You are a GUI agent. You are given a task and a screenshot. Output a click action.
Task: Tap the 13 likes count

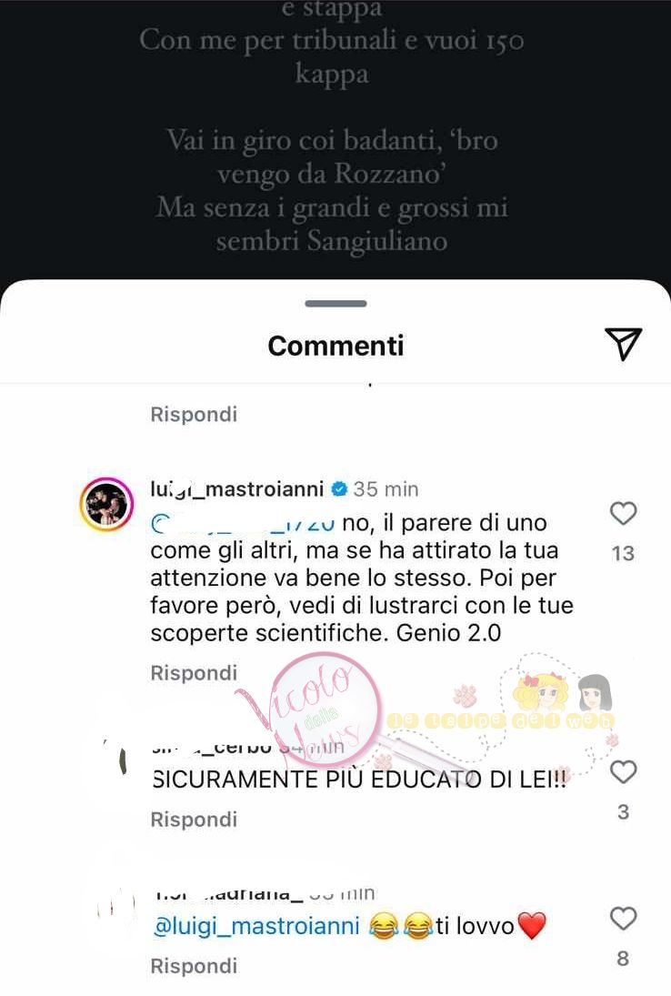(x=623, y=553)
